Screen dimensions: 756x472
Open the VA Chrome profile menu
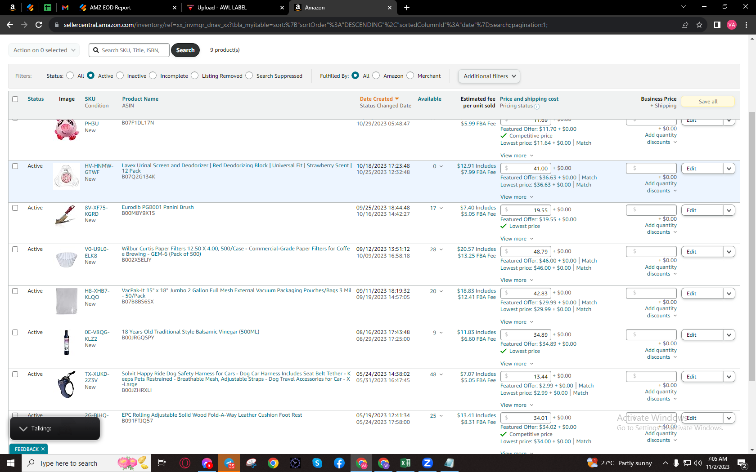coord(732,25)
